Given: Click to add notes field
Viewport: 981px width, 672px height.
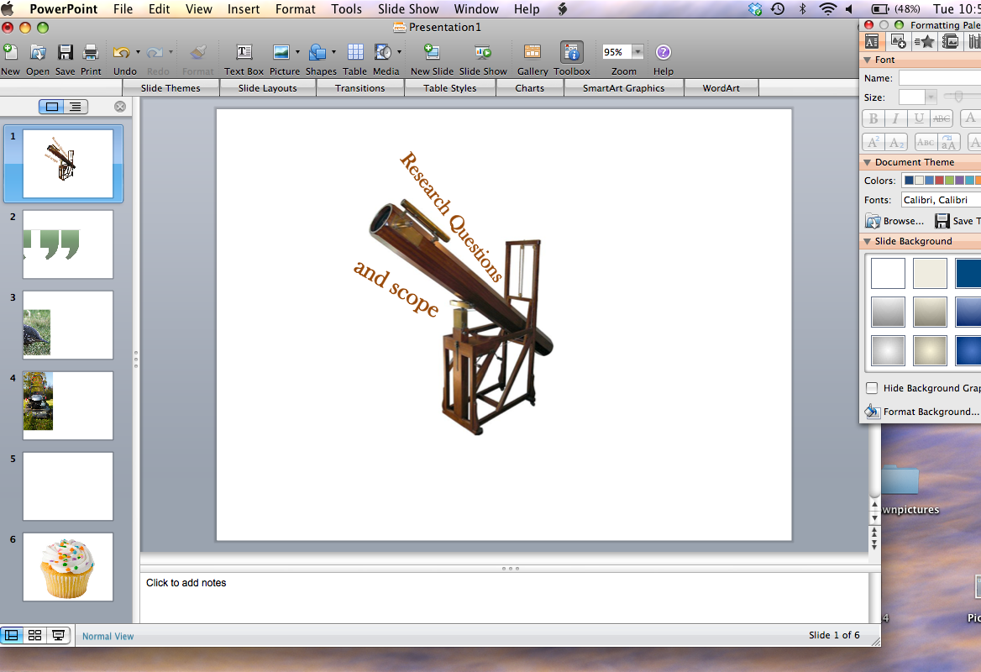Looking at the screenshot, I should [504, 597].
